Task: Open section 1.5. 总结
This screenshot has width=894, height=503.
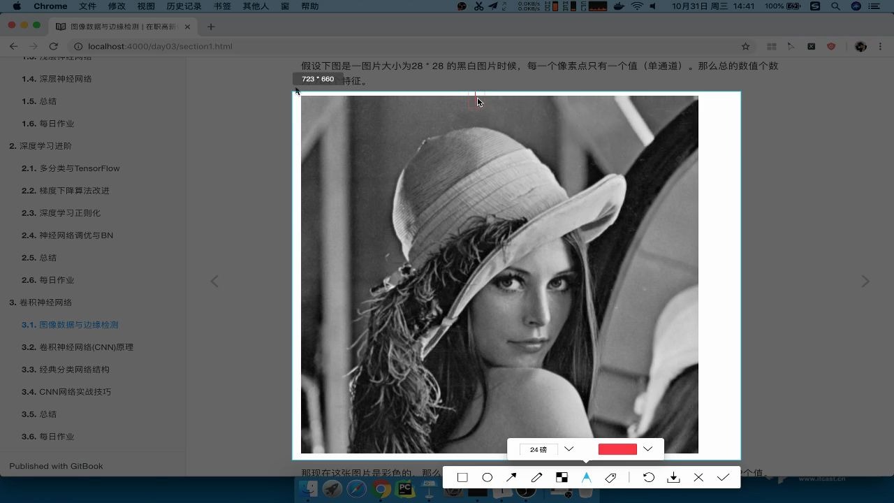Action: 39,101
